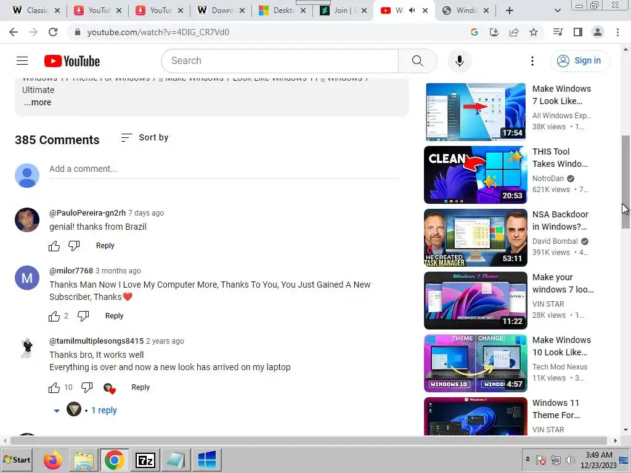Image resolution: width=631 pixels, height=473 pixels.
Task: Start voice search with microphone icon
Action: 459,61
